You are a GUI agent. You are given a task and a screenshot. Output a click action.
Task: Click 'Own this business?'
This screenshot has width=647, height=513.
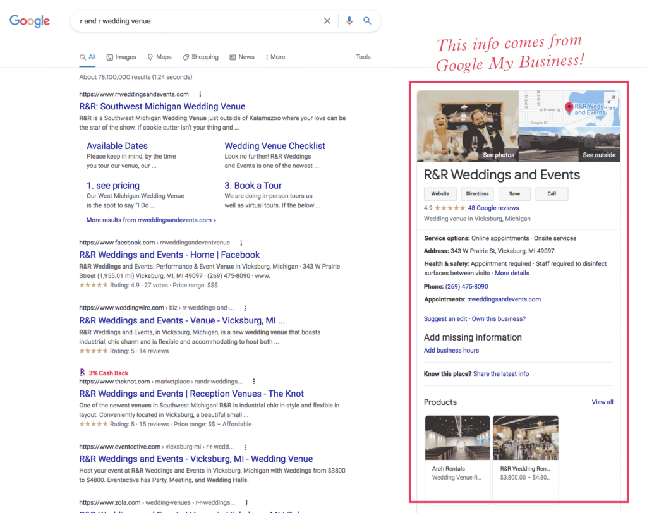point(499,318)
